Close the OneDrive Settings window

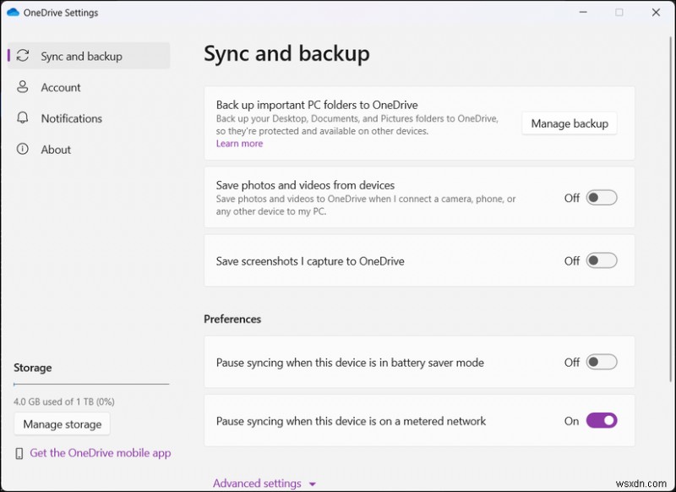656,13
